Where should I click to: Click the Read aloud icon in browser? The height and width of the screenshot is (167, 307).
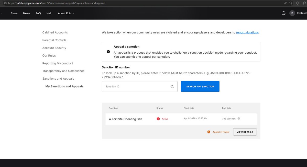(x=286, y=3)
